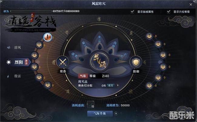Click the exclamation mark acupoint node
197x122 pixels.
[48, 37]
